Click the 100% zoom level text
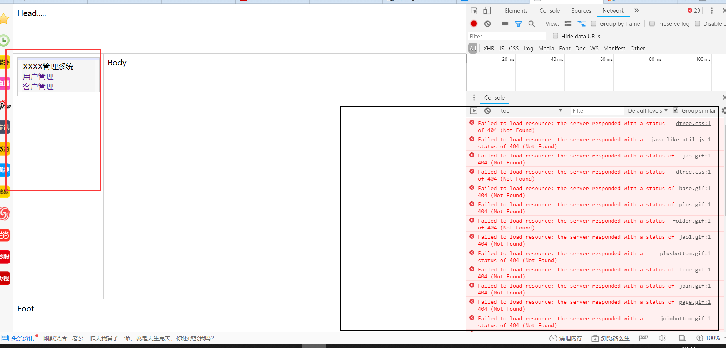726x348 pixels. (713, 338)
